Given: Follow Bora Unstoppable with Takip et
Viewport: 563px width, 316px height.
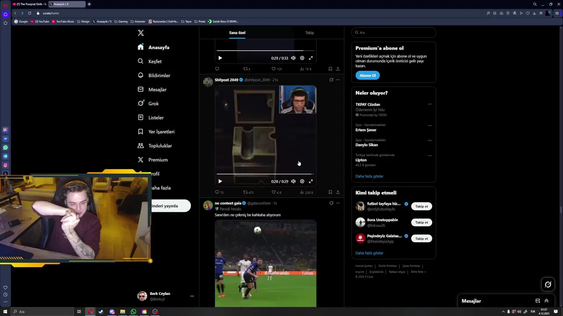Looking at the screenshot, I should [421, 223].
